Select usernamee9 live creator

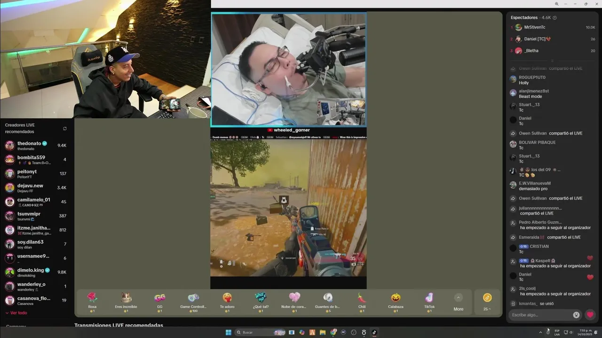point(36,258)
